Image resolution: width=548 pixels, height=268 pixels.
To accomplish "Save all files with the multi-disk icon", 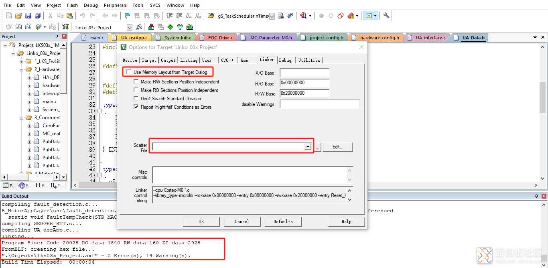I will (38, 16).
